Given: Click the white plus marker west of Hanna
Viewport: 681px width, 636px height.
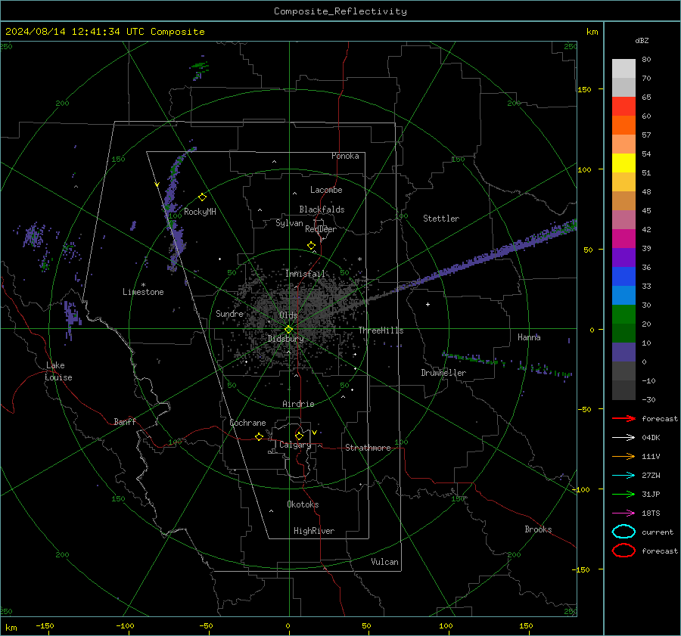Looking at the screenshot, I should pyautogui.click(x=428, y=304).
